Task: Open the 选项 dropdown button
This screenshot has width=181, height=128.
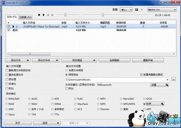Action: point(47,123)
